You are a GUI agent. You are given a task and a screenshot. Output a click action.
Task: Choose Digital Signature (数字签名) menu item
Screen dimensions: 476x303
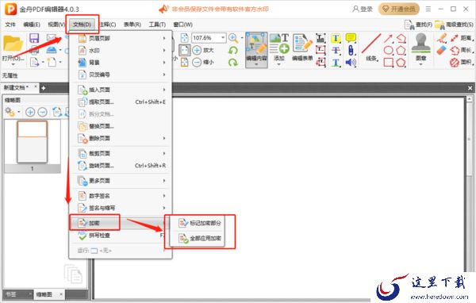(x=121, y=196)
